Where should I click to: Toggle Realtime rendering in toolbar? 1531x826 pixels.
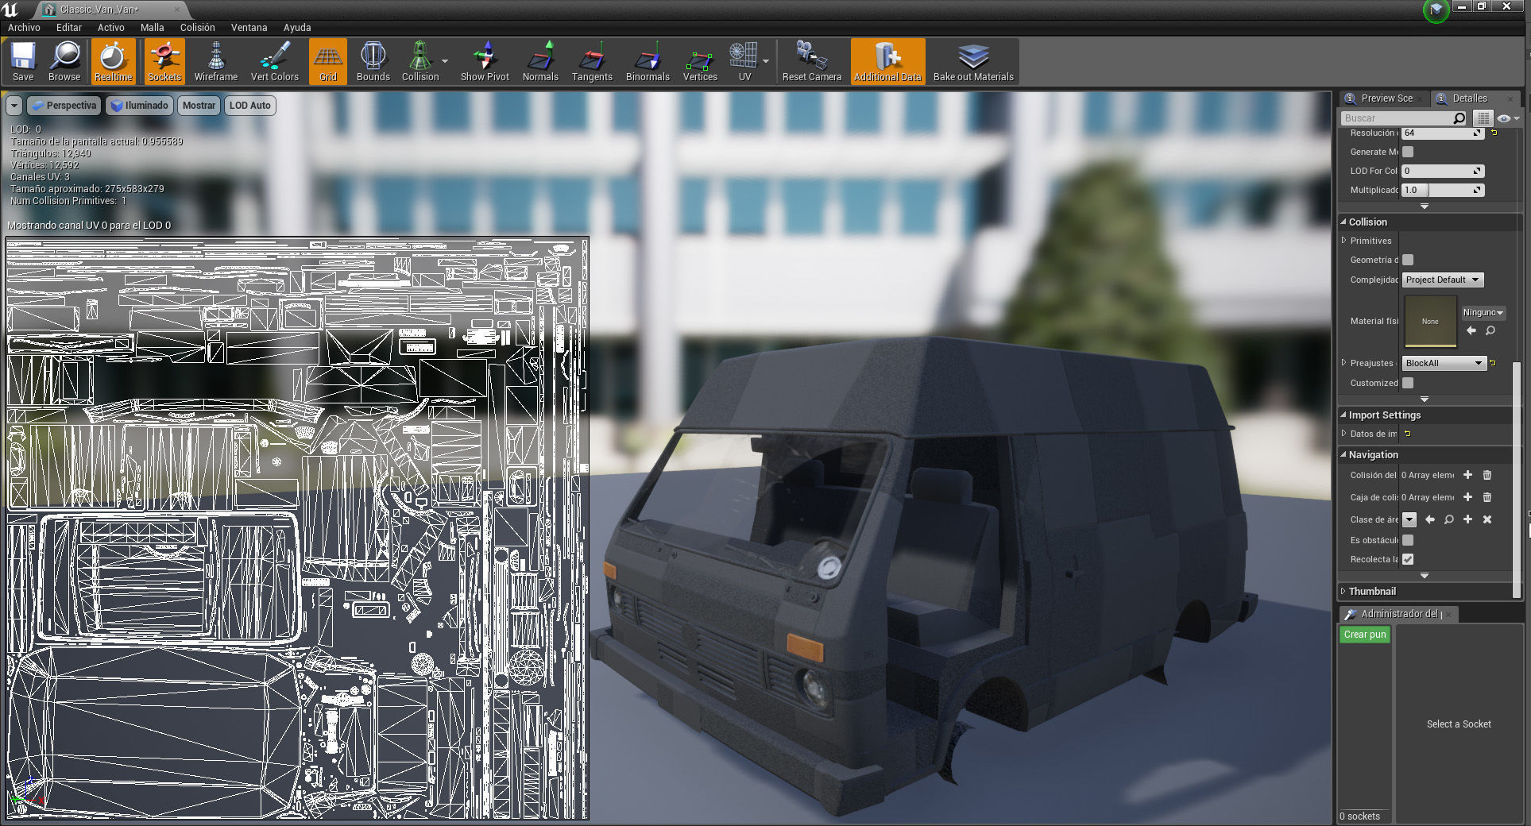point(113,61)
